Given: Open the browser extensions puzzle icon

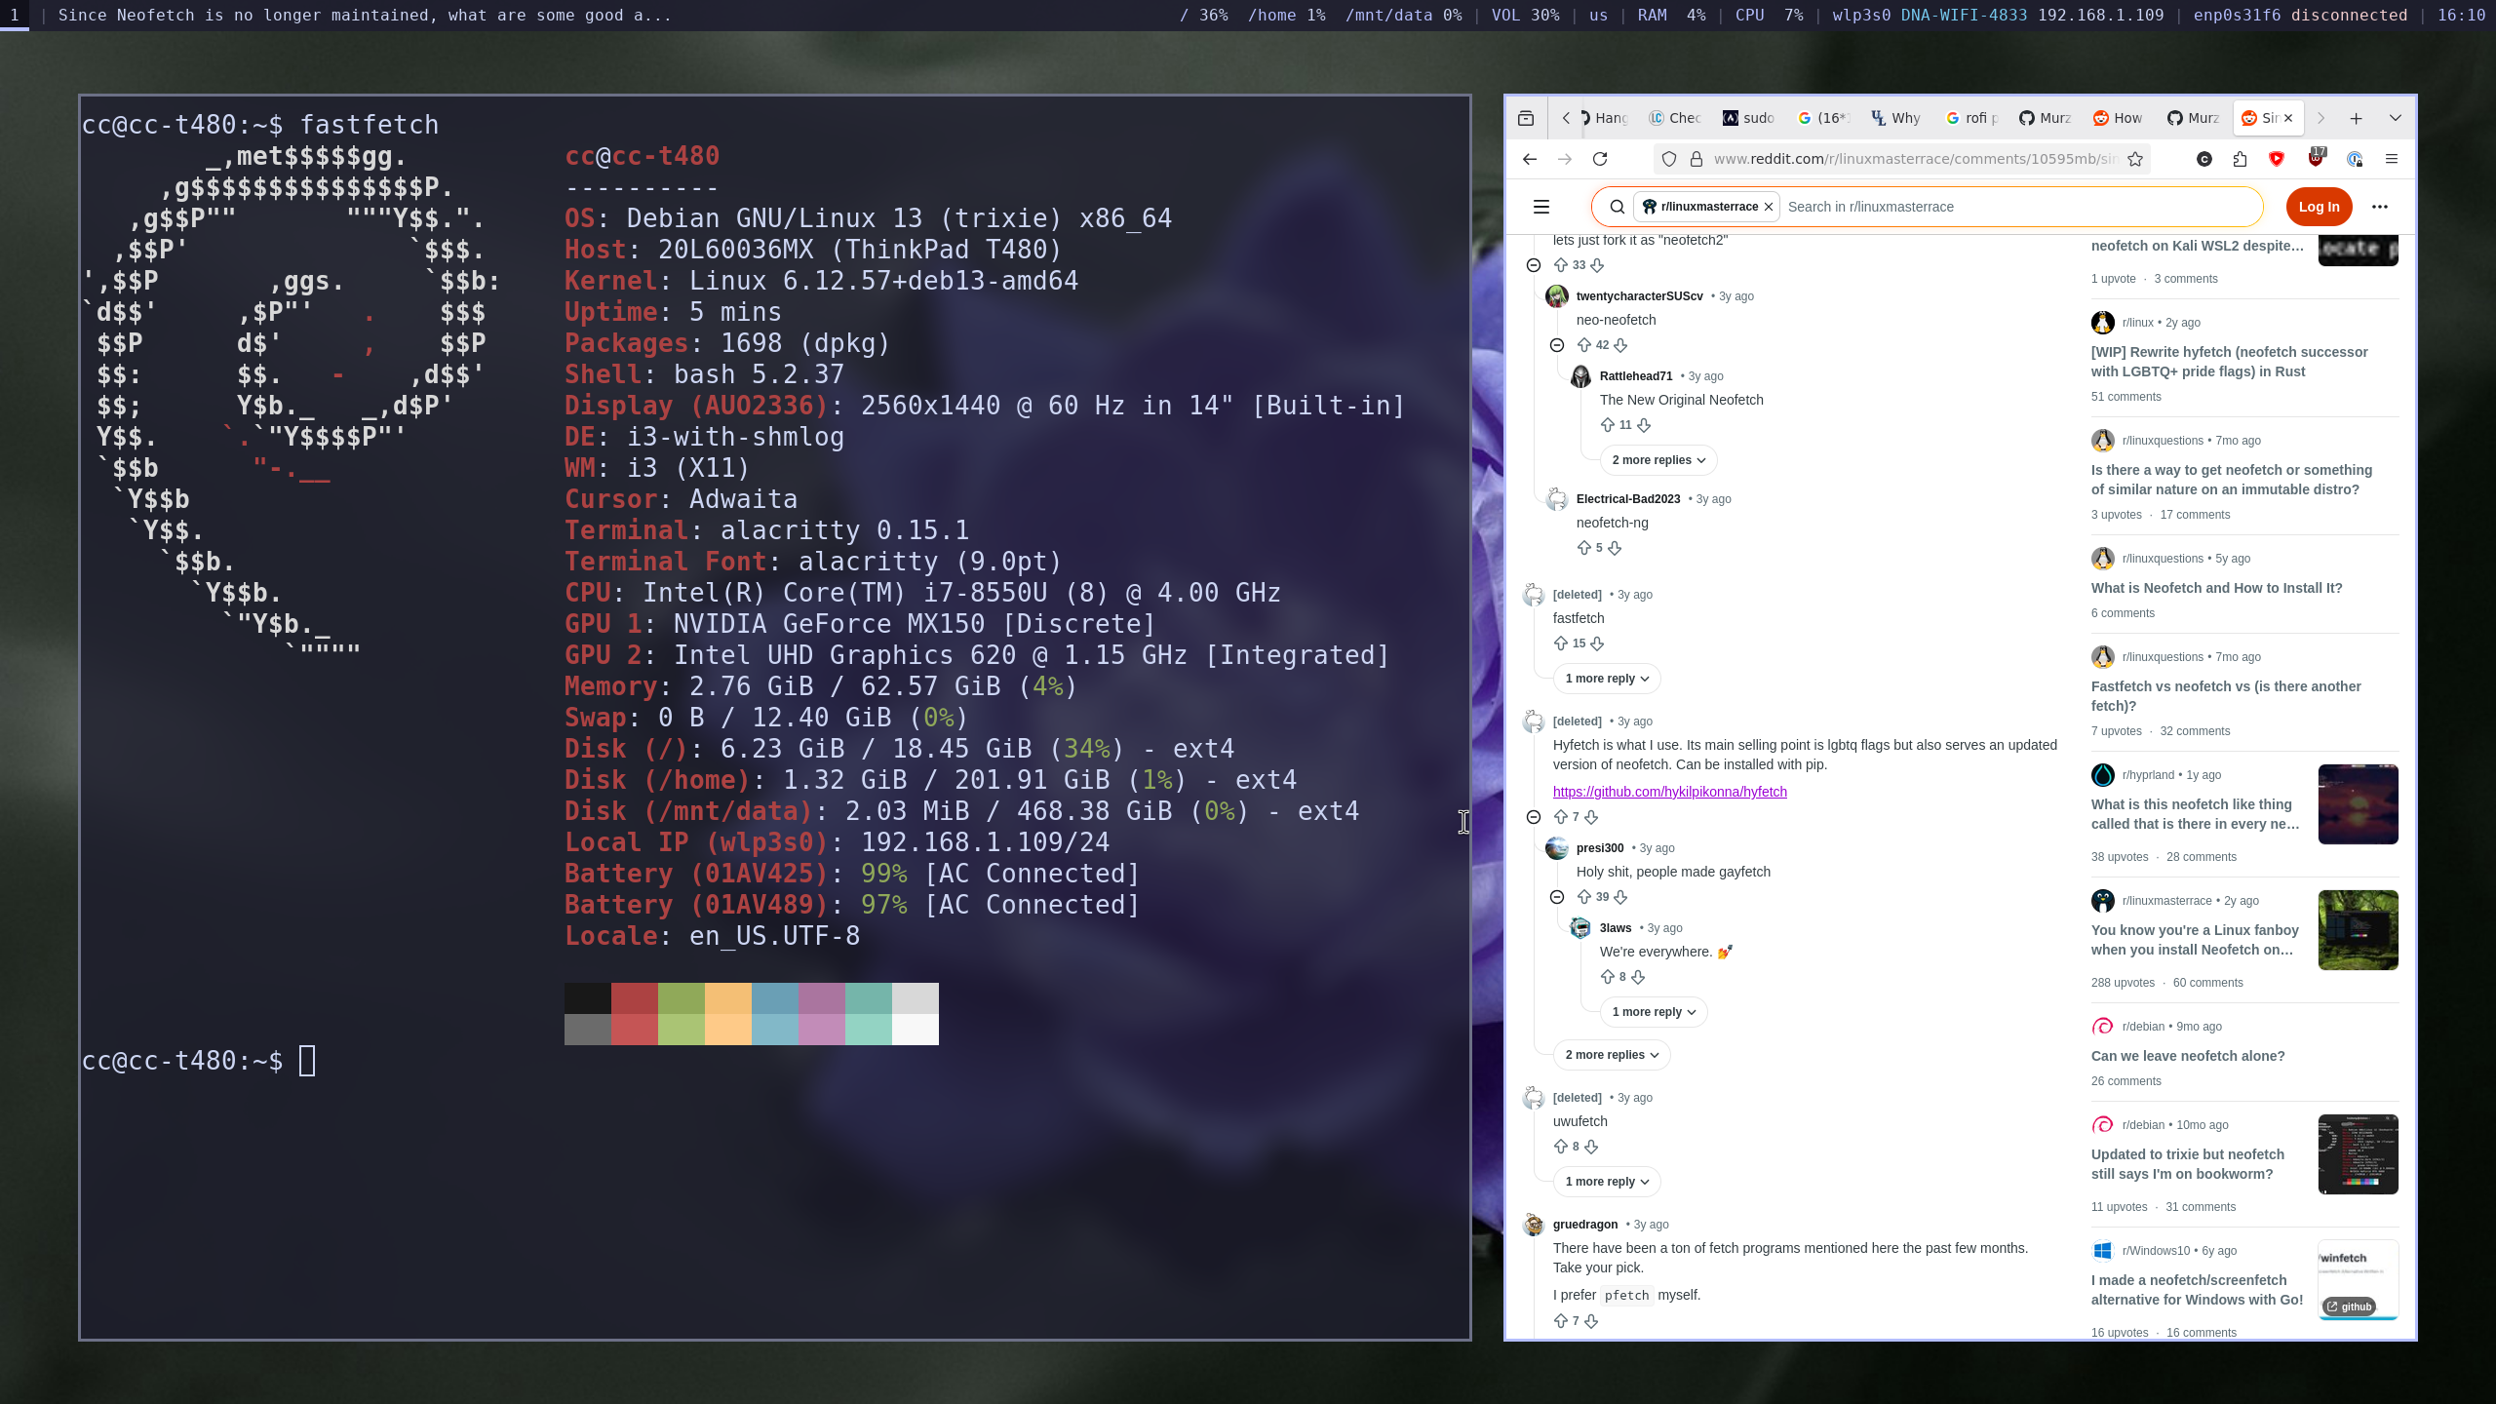Looking at the screenshot, I should pos(2240,159).
